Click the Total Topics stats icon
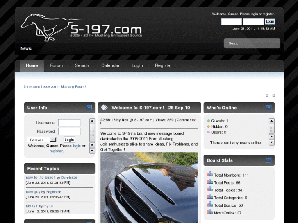This screenshot has width=298, height=223. point(210,189)
